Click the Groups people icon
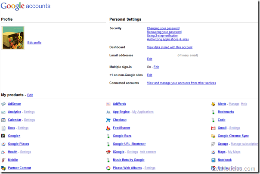 coord(213,144)
